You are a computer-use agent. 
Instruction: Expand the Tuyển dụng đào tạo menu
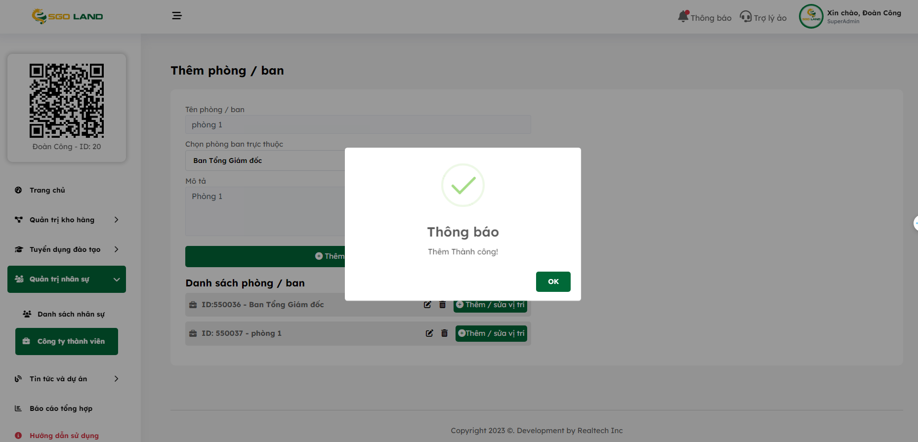click(x=67, y=249)
